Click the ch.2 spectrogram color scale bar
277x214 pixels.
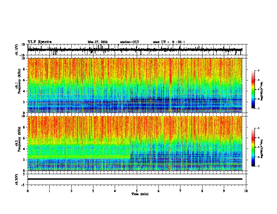click(x=253, y=147)
